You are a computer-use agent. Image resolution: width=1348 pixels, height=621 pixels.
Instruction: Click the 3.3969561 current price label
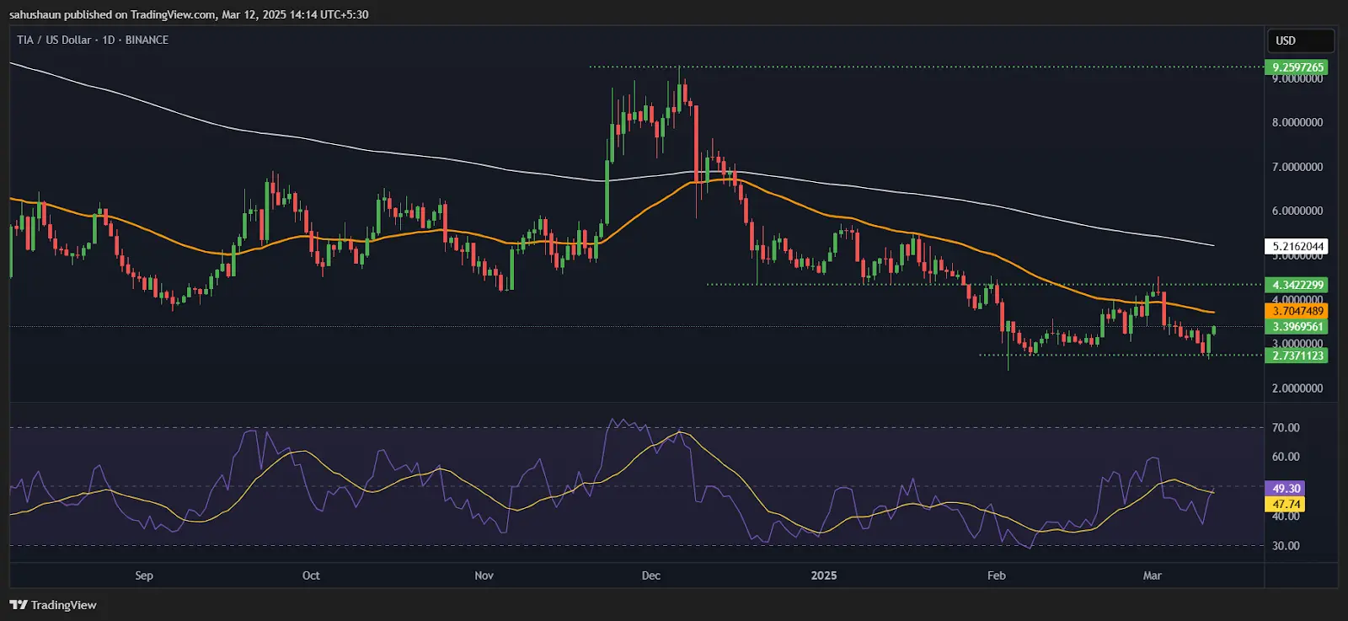point(1297,327)
